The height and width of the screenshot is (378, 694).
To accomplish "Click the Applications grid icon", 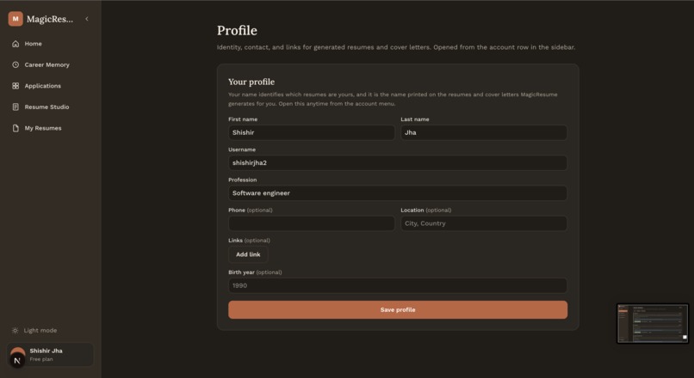I will point(15,86).
